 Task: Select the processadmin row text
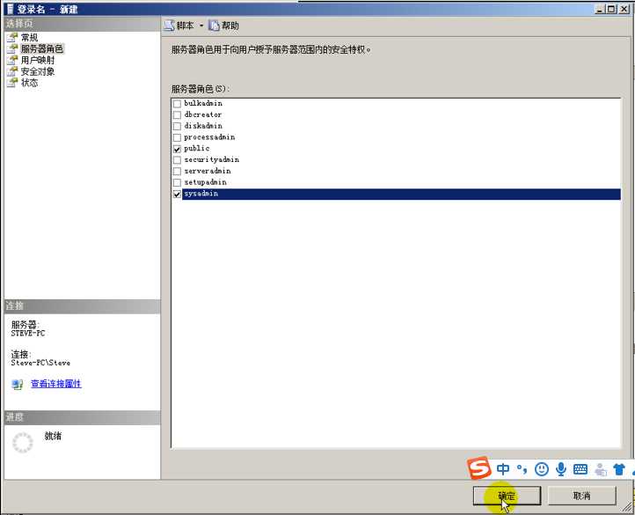(209, 137)
